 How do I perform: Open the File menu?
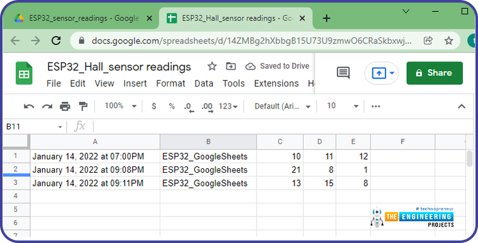point(53,84)
